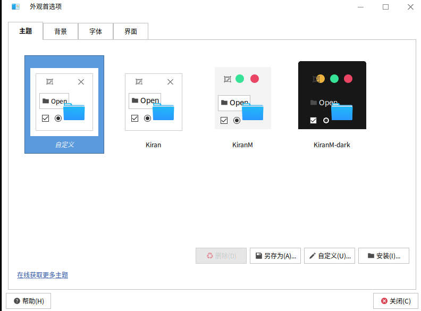Click the pencil icon on 自定义 button
421x311 pixels.
(313, 256)
